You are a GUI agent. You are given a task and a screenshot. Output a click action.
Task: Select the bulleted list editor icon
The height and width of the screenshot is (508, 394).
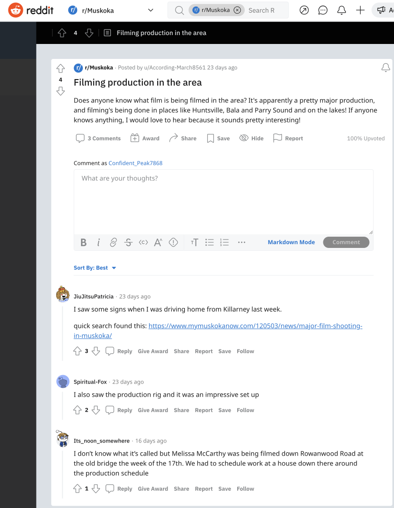[x=210, y=242]
